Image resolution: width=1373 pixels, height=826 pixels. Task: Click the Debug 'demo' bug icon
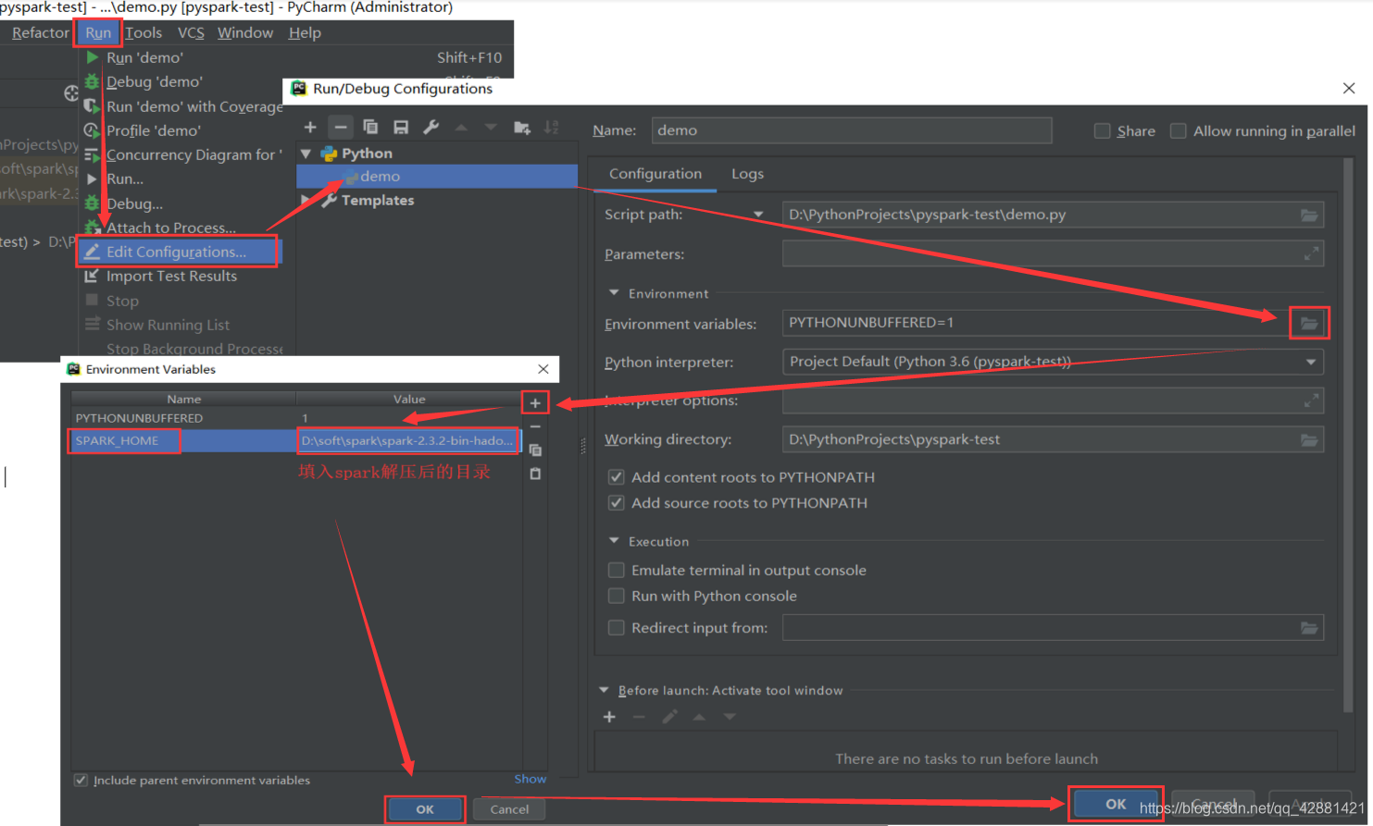click(x=93, y=81)
